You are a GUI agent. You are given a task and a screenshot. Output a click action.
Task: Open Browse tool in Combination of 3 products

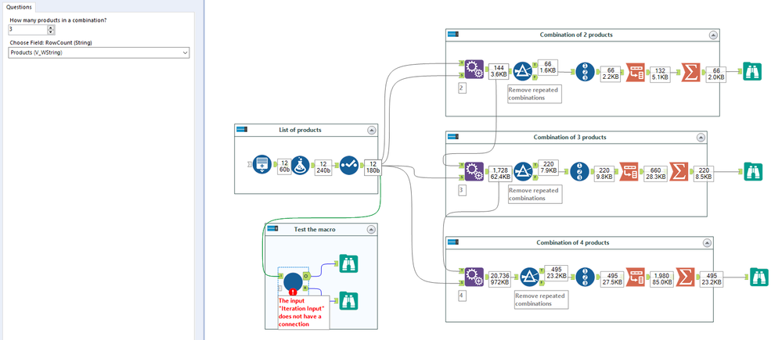753,171
